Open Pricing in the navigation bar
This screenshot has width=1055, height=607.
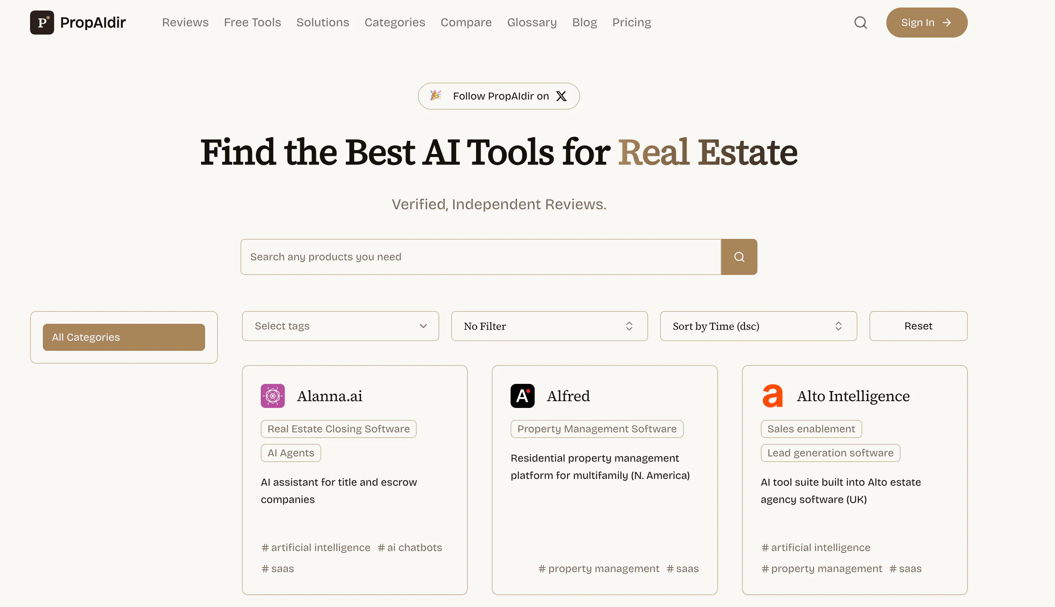(631, 23)
